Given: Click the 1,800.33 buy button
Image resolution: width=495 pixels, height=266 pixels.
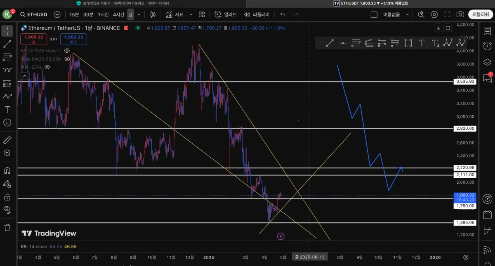Looking at the screenshot, I should [x=73, y=39].
